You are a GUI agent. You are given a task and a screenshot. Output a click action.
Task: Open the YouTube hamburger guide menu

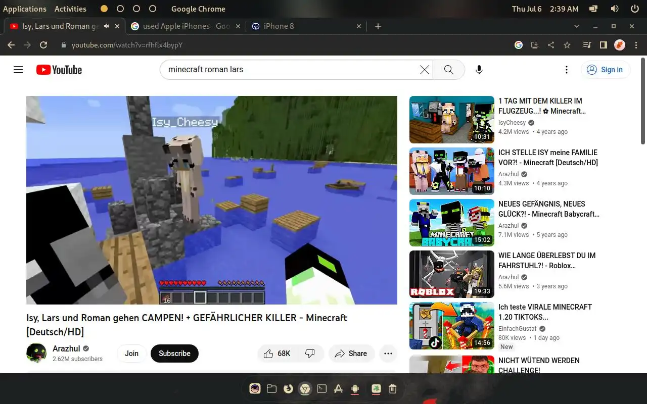(18, 70)
